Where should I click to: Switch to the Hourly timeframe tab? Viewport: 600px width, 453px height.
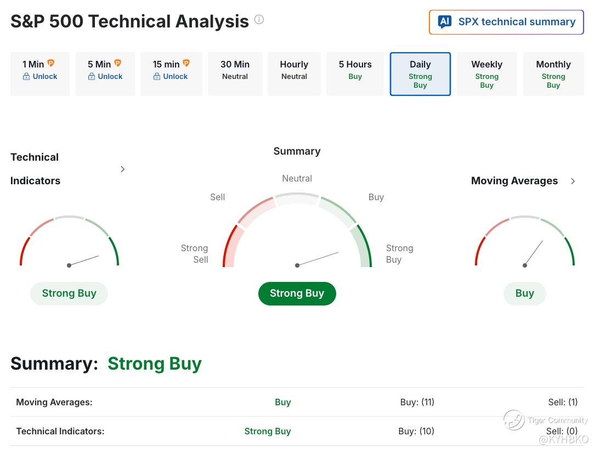294,74
